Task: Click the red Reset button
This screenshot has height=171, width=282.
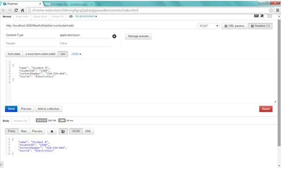Action: 266,109
